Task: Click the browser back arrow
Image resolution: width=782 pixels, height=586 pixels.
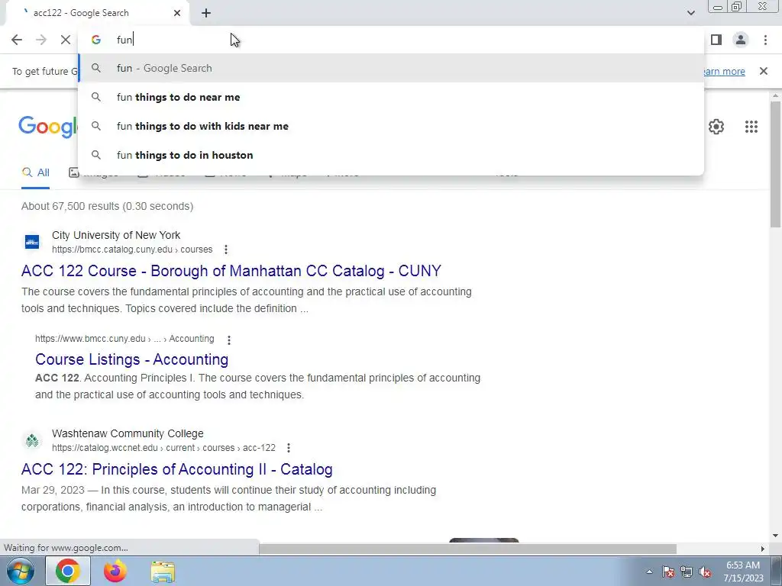Action: tap(17, 40)
